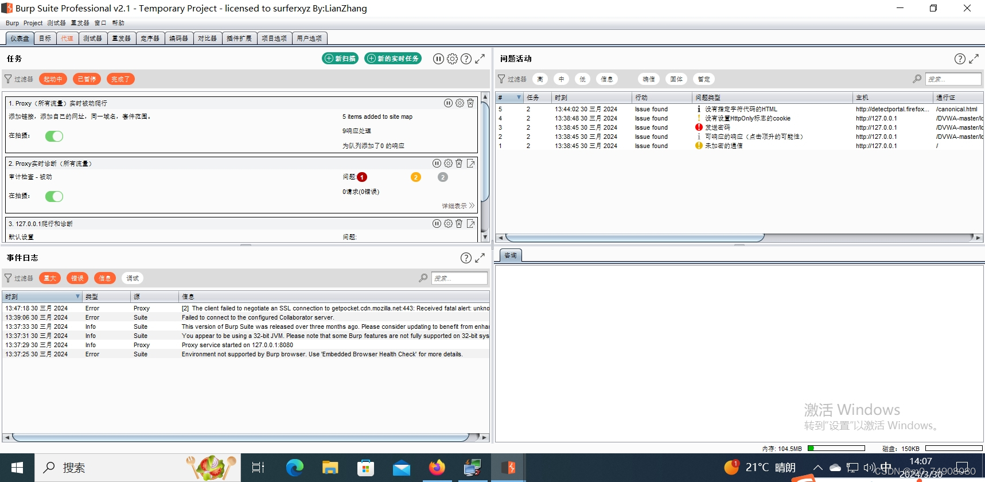Delete task 2 Proxy实时诊断 with trash icon
The image size is (985, 482).
click(459, 164)
